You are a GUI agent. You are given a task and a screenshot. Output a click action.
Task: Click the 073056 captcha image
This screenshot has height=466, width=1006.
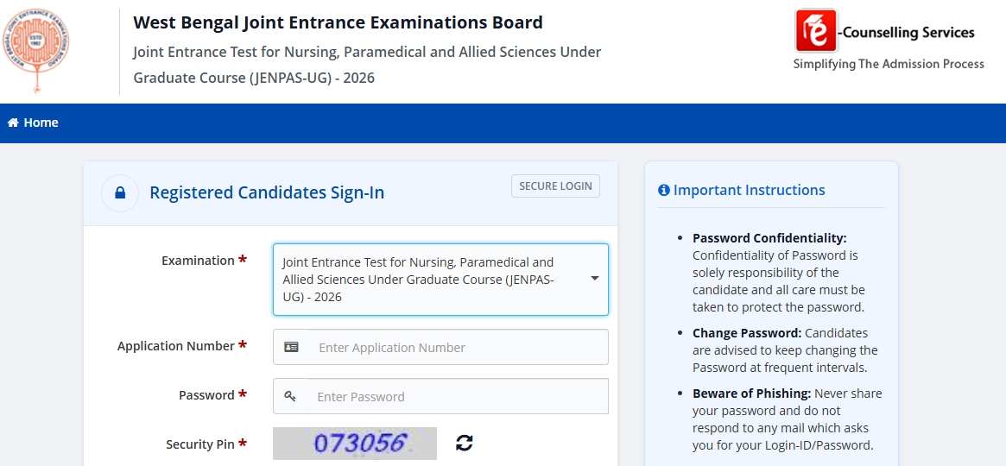[355, 444]
